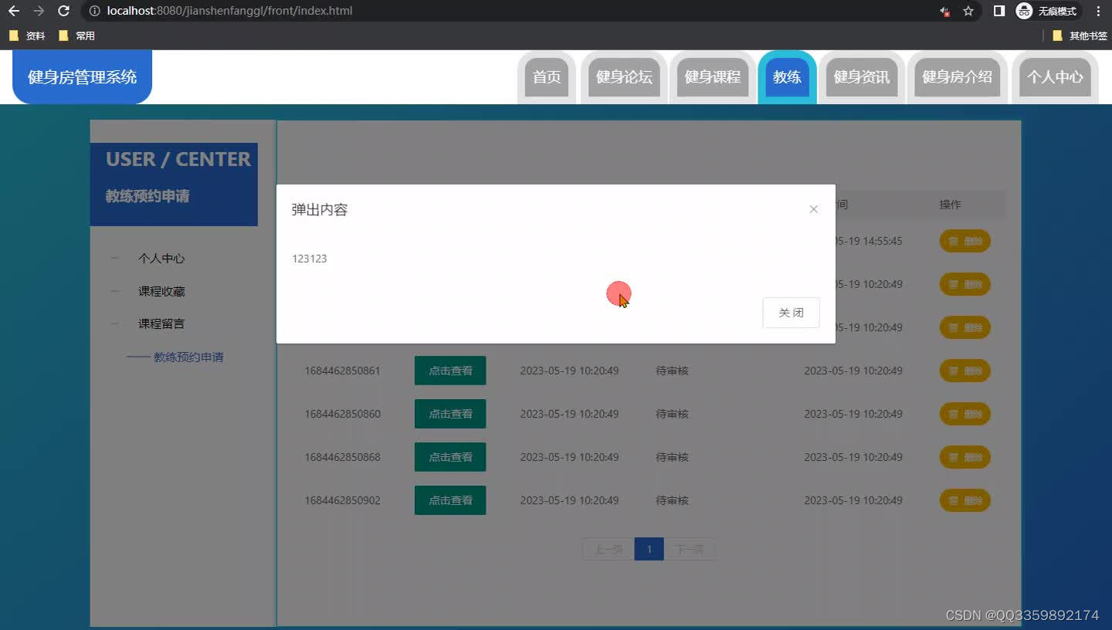Image resolution: width=1112 pixels, height=630 pixels.
Task: Open the 健身房介绍 navigation tab
Action: point(958,77)
